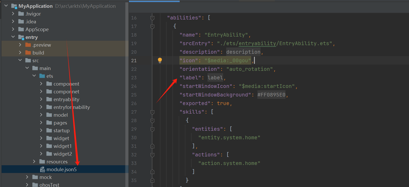Click the AppScope folder icon

21,29
